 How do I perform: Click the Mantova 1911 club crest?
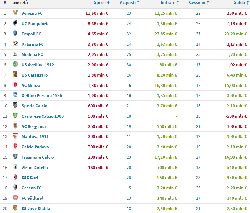[x=15, y=136]
